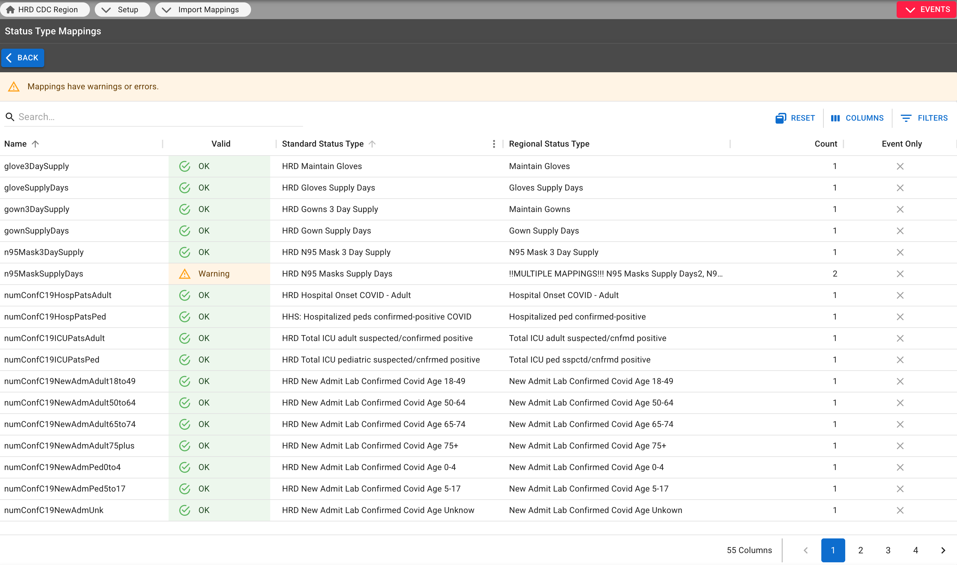This screenshot has height=565, width=957.
Task: Click the blue BACK button
Action: [x=23, y=58]
